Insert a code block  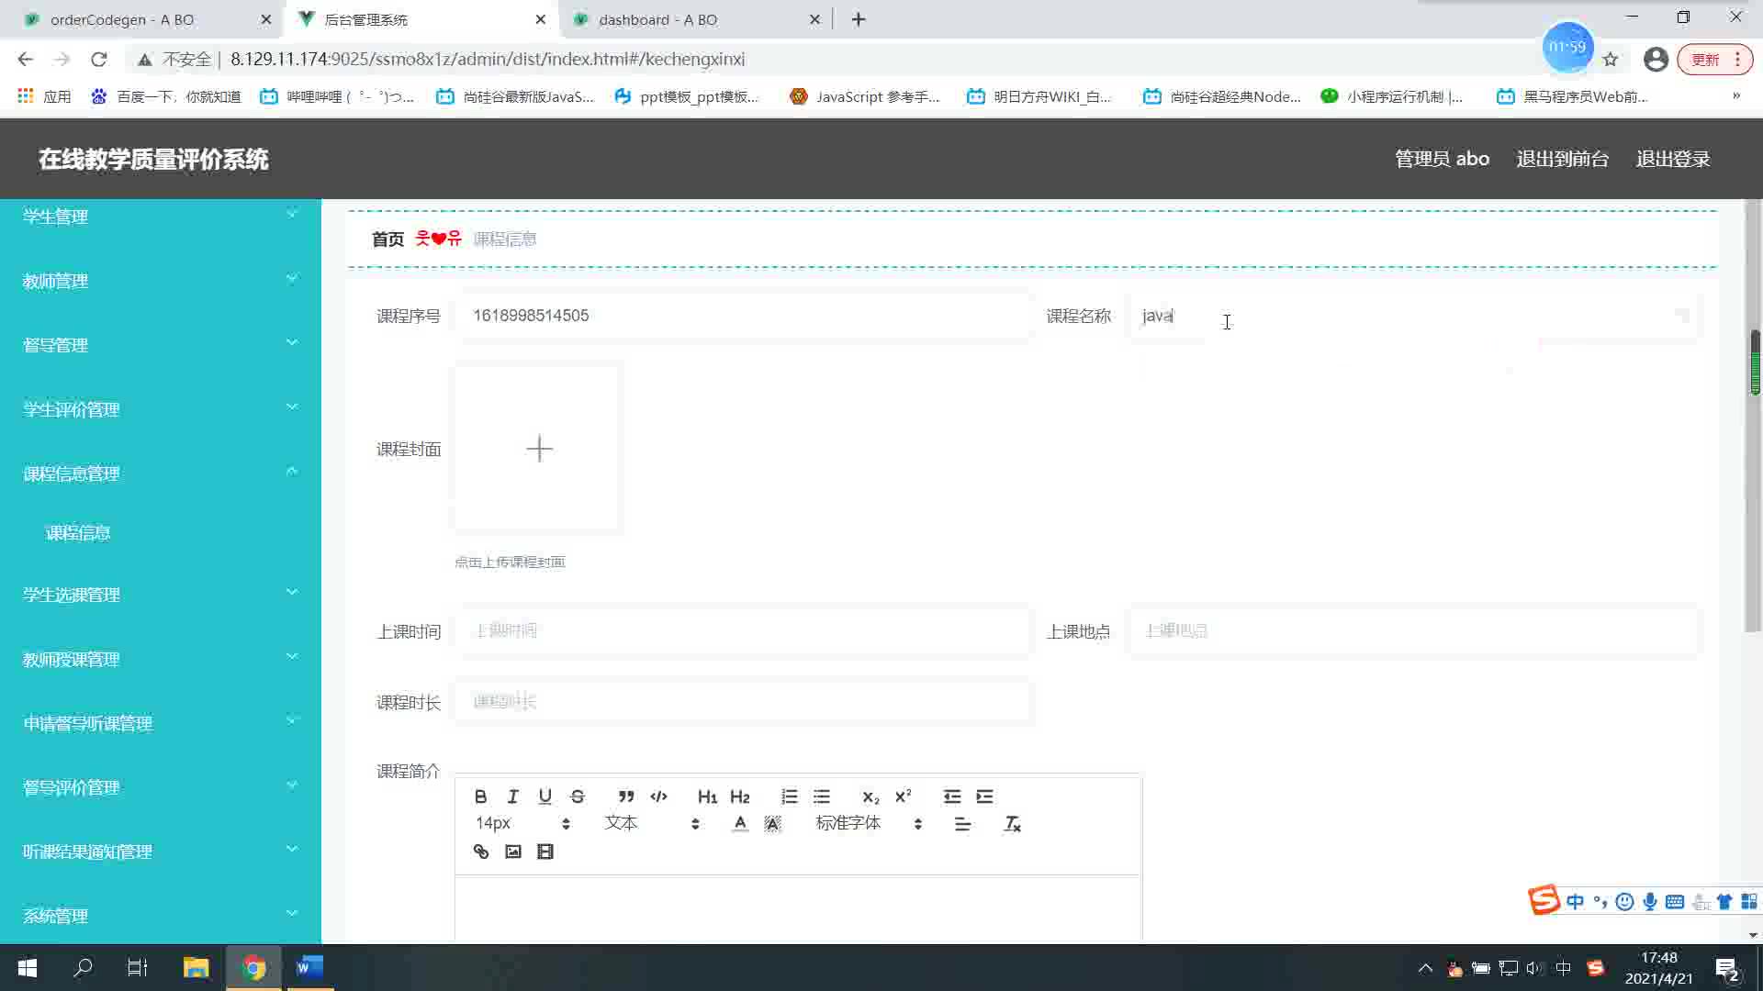(x=658, y=796)
